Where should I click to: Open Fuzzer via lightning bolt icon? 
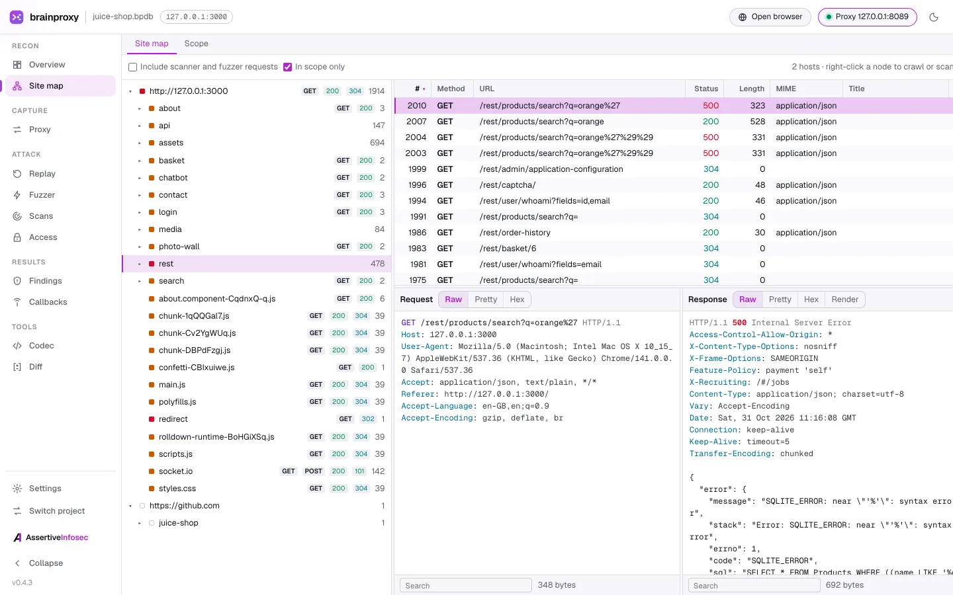(x=17, y=195)
